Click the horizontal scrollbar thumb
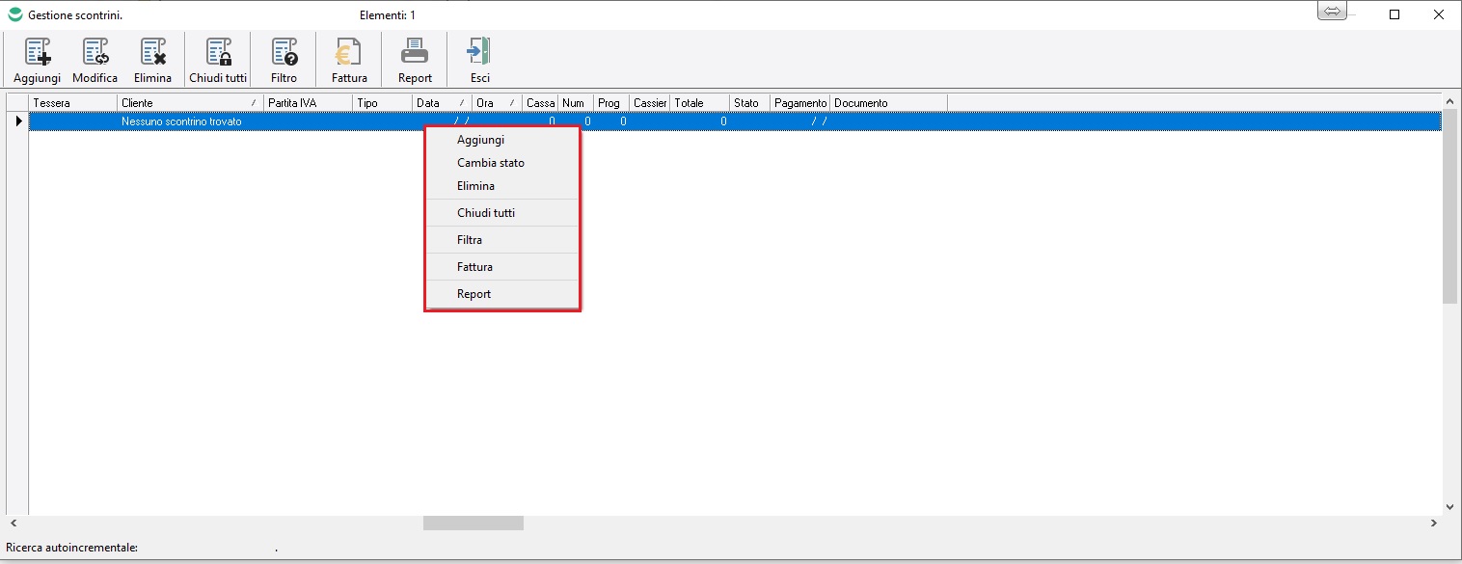Screen dimensions: 1462x564 [x=473, y=523]
